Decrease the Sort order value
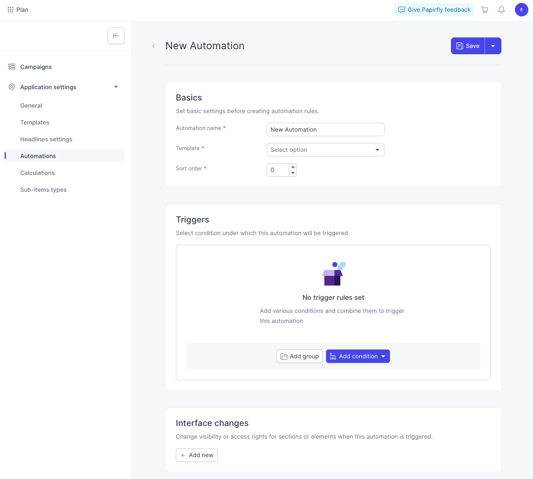 point(293,173)
